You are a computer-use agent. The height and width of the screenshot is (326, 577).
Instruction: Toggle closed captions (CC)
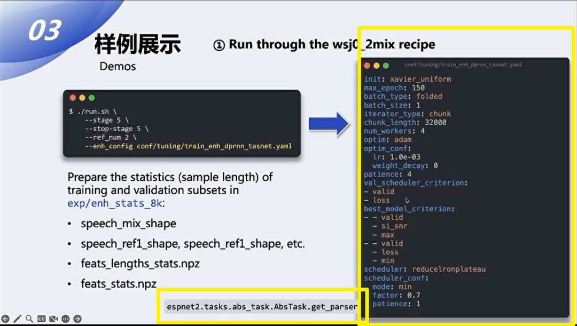click(41, 319)
